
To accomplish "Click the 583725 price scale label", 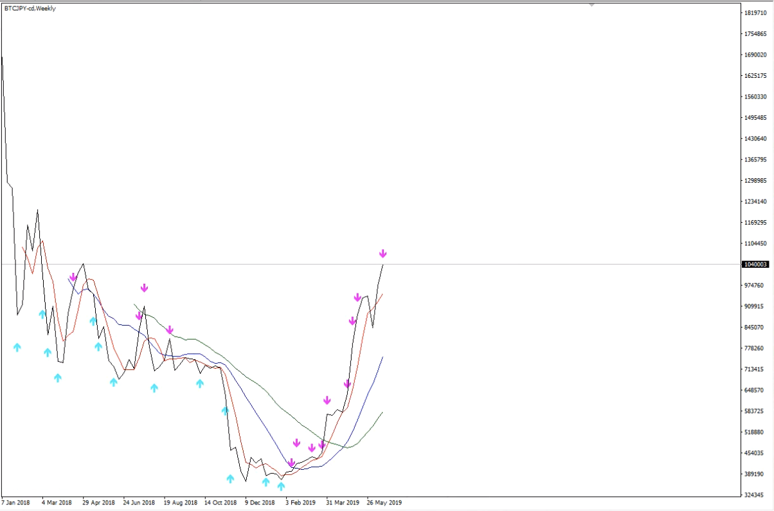I will click(753, 411).
